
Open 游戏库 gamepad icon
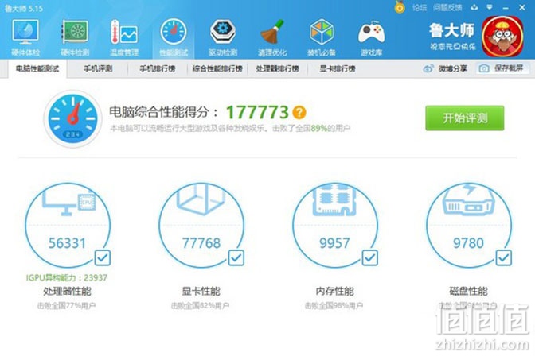371,38
